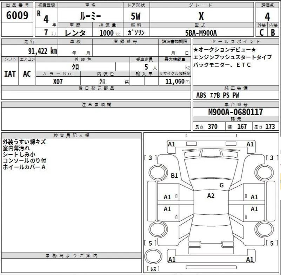This screenshot has width=281, height=275.
Task: Click the spare tire circle above レス
Action: (152, 256)
